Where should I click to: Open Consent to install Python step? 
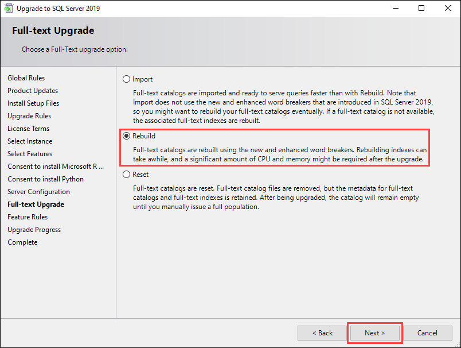(45, 179)
